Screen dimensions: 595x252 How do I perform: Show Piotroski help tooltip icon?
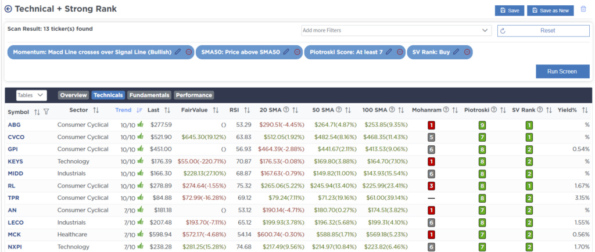[x=494, y=110]
